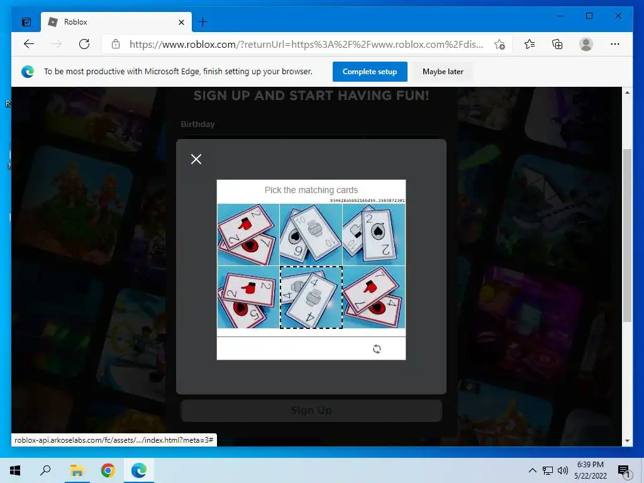Pick the bottom-right card with red 7 and 4
The height and width of the screenshot is (483, 644).
click(x=374, y=297)
